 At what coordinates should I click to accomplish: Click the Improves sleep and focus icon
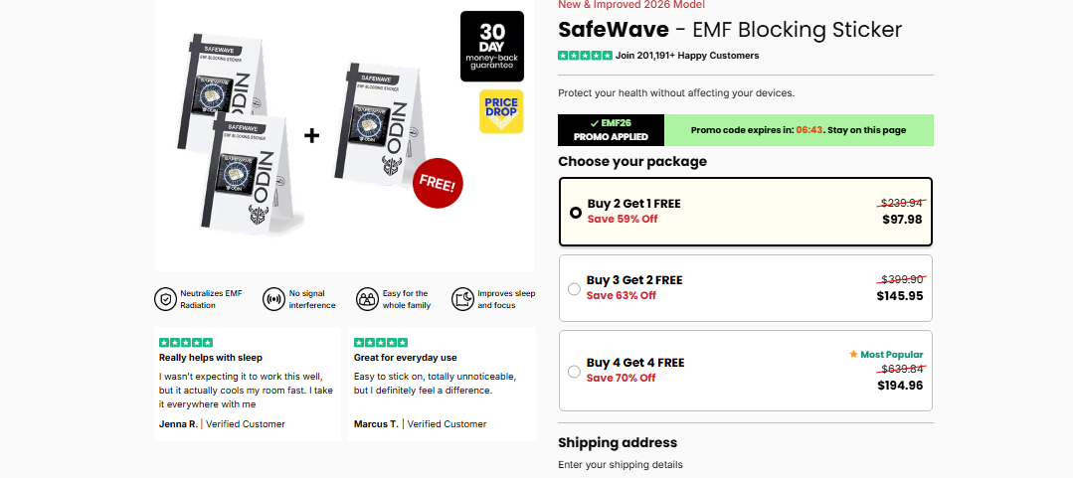click(x=462, y=299)
